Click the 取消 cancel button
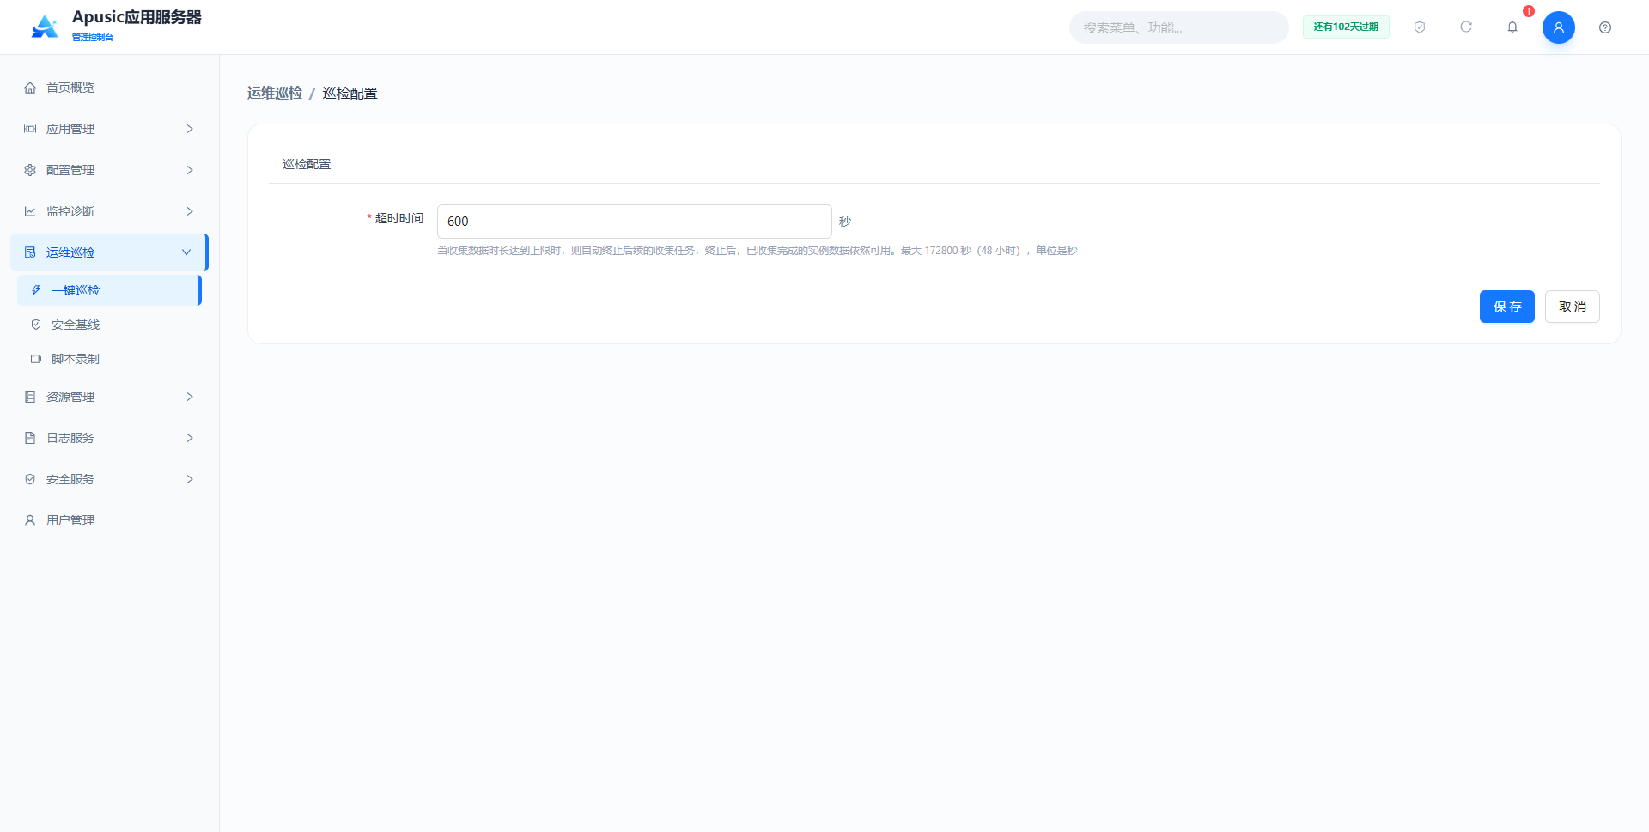Viewport: 1649px width, 832px height. click(x=1572, y=307)
